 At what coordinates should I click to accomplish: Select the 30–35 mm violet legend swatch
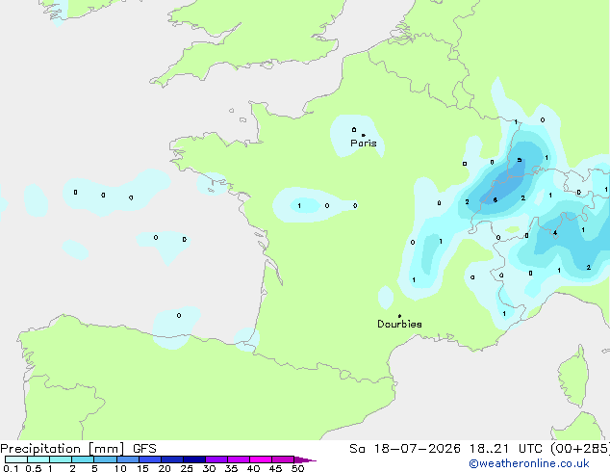pos(216,459)
